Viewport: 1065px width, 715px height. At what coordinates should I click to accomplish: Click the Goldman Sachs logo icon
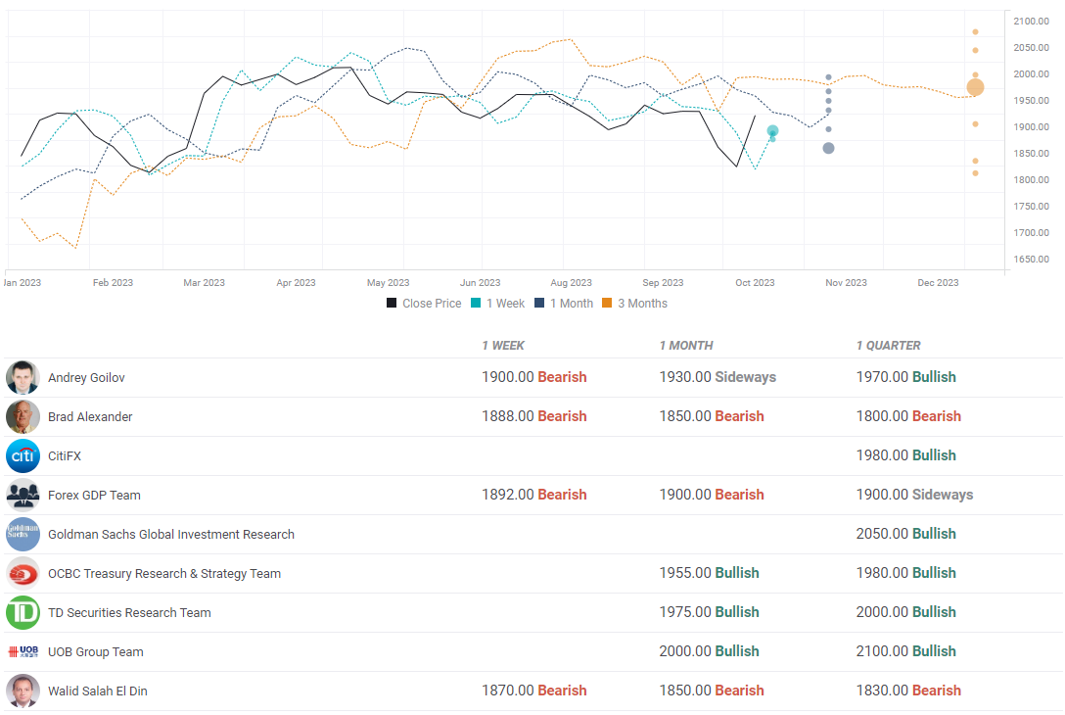[23, 534]
